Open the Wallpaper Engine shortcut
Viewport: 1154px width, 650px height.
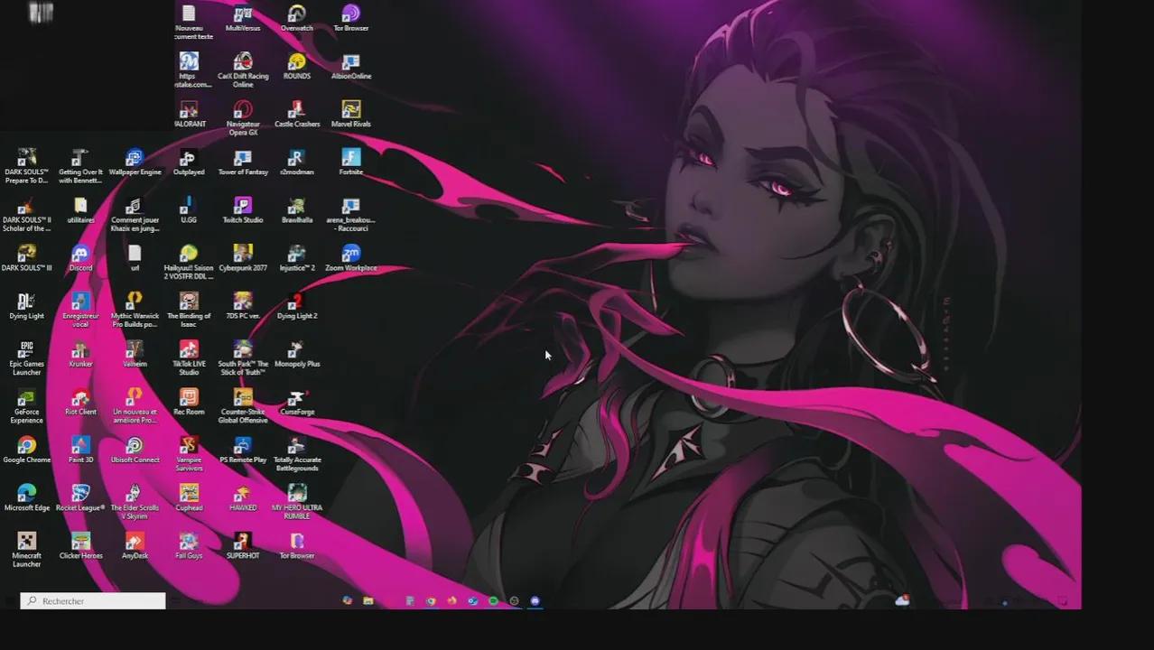[135, 162]
